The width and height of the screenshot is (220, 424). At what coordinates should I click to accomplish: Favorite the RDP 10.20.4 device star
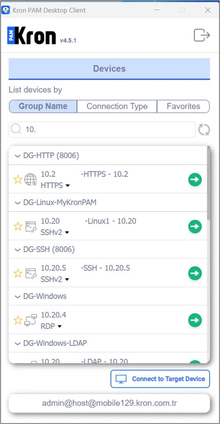coord(18,320)
